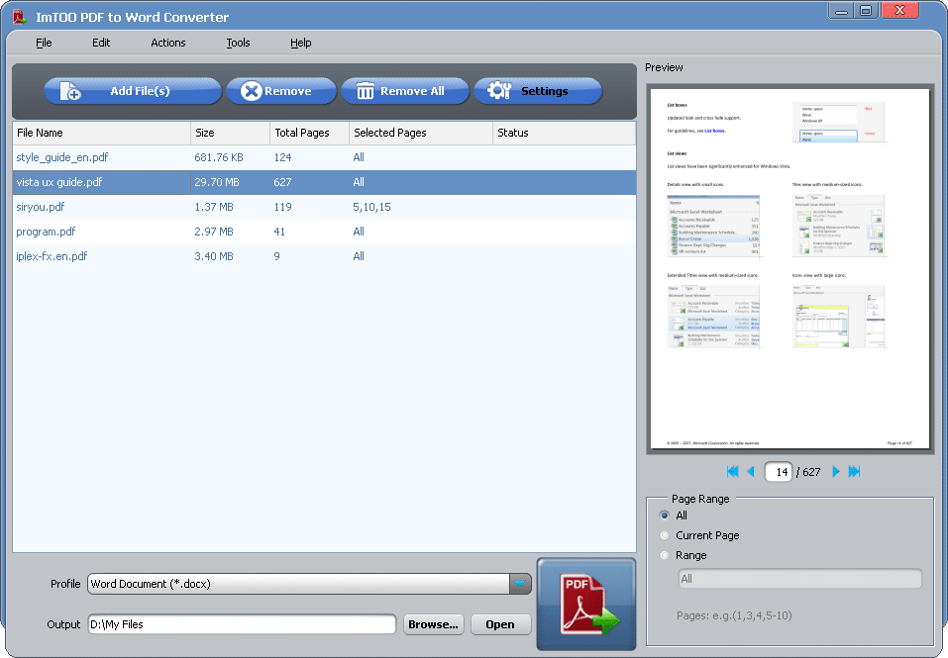Click the Remove All button label
Screen dimensions: 948x658
(x=412, y=91)
